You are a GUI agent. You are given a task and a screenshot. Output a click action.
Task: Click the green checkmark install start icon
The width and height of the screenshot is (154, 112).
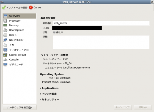4,8
